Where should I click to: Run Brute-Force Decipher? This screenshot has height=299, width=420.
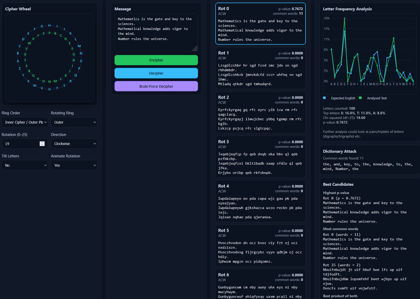pos(156,86)
